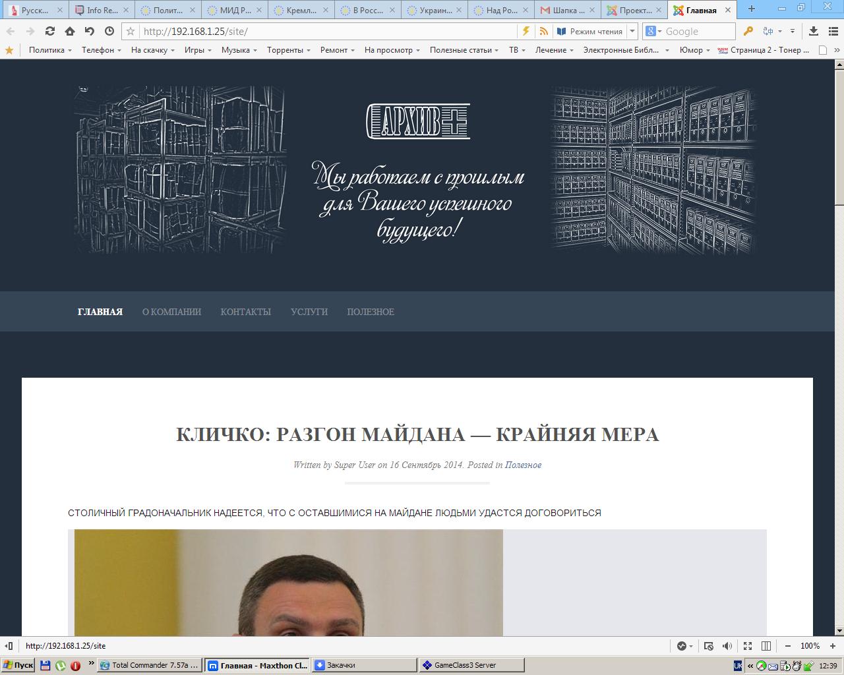The image size is (844, 675).
Task: Open the Страница 2 - Тонер bookmark
Action: 764,50
